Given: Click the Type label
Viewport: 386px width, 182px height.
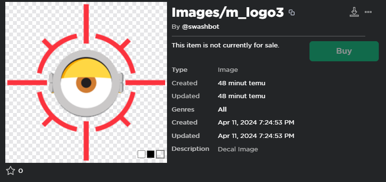Looking at the screenshot, I should pos(180,70).
